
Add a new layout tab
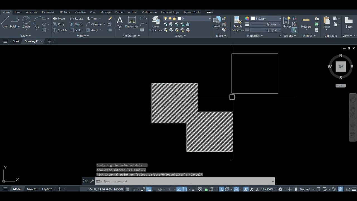pos(59,189)
